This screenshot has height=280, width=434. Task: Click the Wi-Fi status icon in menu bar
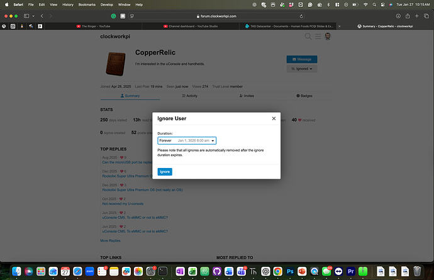(365, 4)
